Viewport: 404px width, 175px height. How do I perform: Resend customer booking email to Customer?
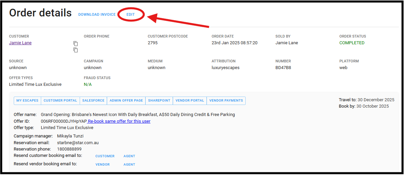(x=105, y=156)
